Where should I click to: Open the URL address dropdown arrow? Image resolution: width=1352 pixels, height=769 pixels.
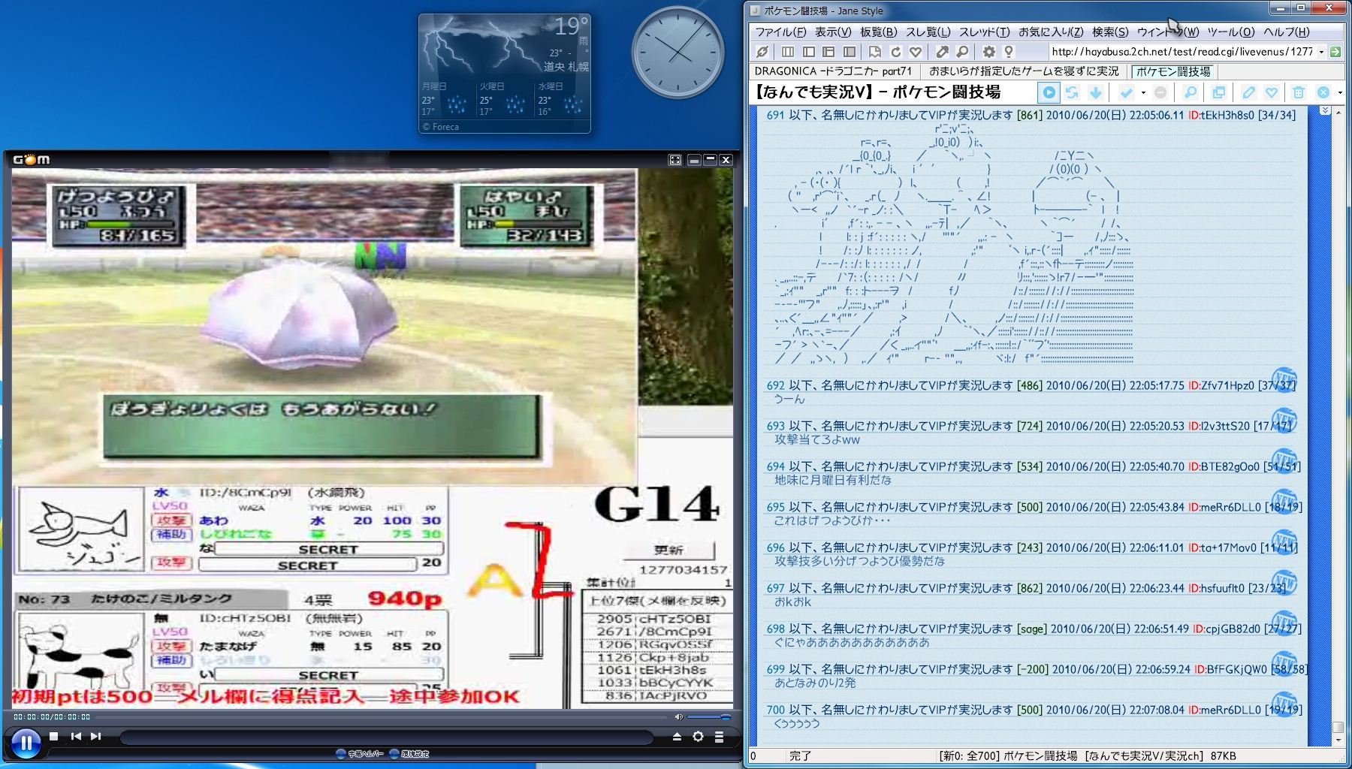point(1321,52)
